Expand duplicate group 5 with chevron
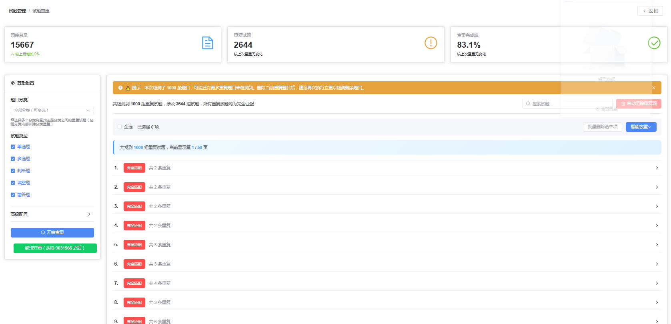671x324 pixels. (x=657, y=245)
